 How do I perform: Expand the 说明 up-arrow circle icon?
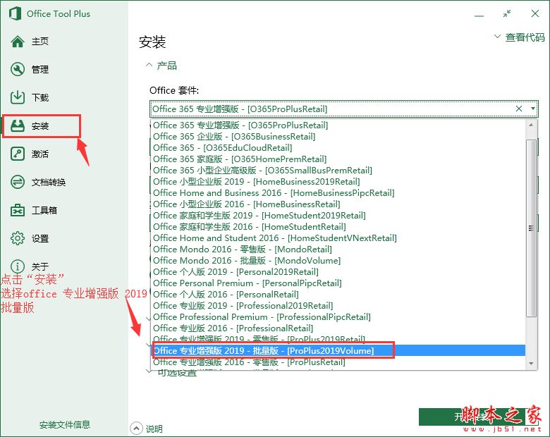tap(136, 429)
